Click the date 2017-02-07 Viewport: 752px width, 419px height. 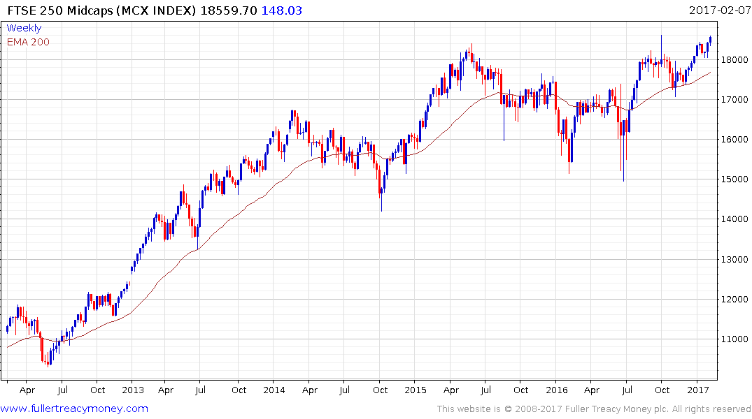tap(720, 10)
